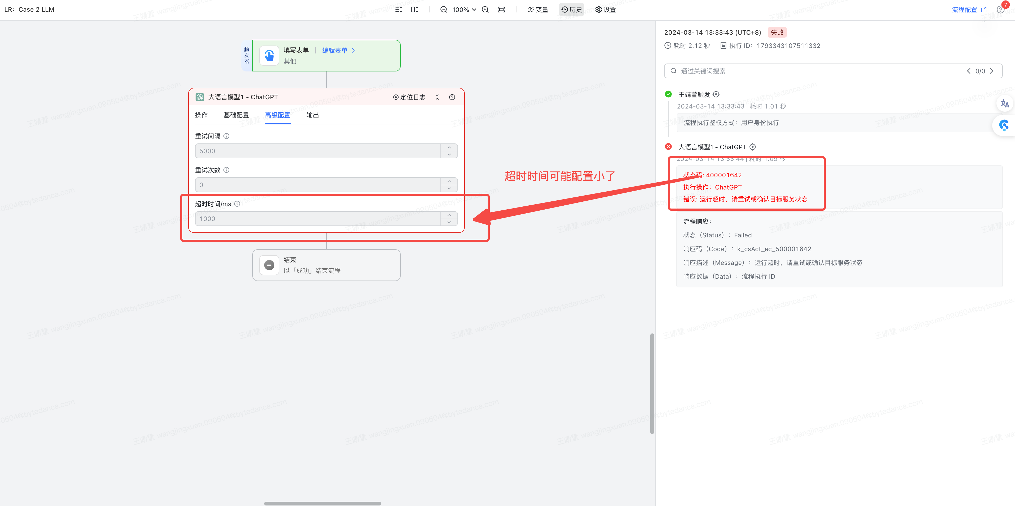1015x506 pixels.
Task: Click the 大语言模型1 - ChatGPT log entry title
Action: (712, 147)
